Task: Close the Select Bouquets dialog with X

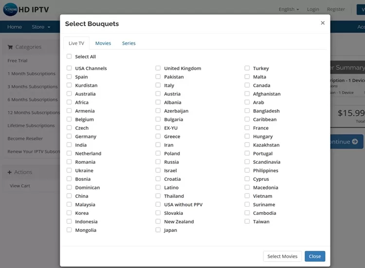Action: tap(323, 23)
